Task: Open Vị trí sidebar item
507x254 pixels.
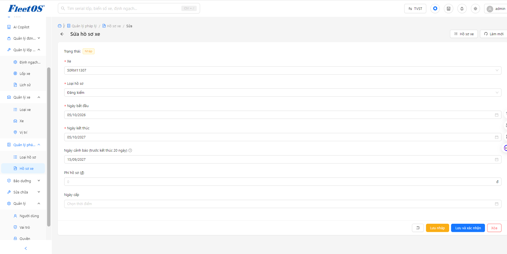Action: tap(24, 132)
